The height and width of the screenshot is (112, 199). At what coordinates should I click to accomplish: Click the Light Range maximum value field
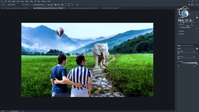(x=195, y=66)
